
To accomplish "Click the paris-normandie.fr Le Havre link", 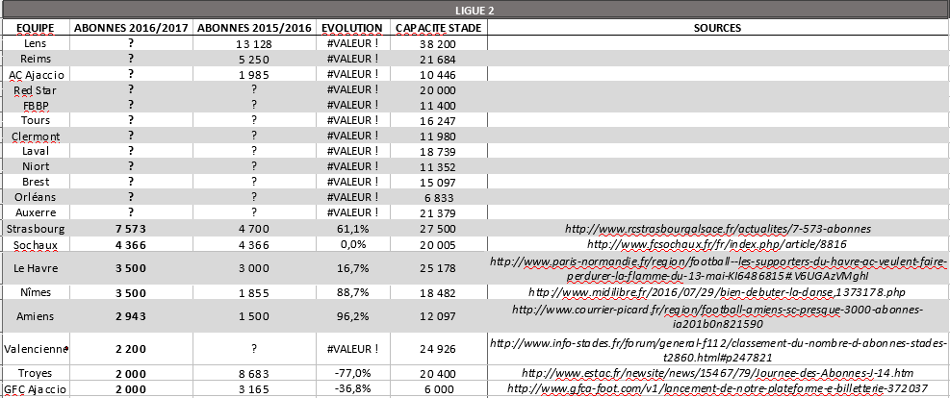I will coord(717,267).
